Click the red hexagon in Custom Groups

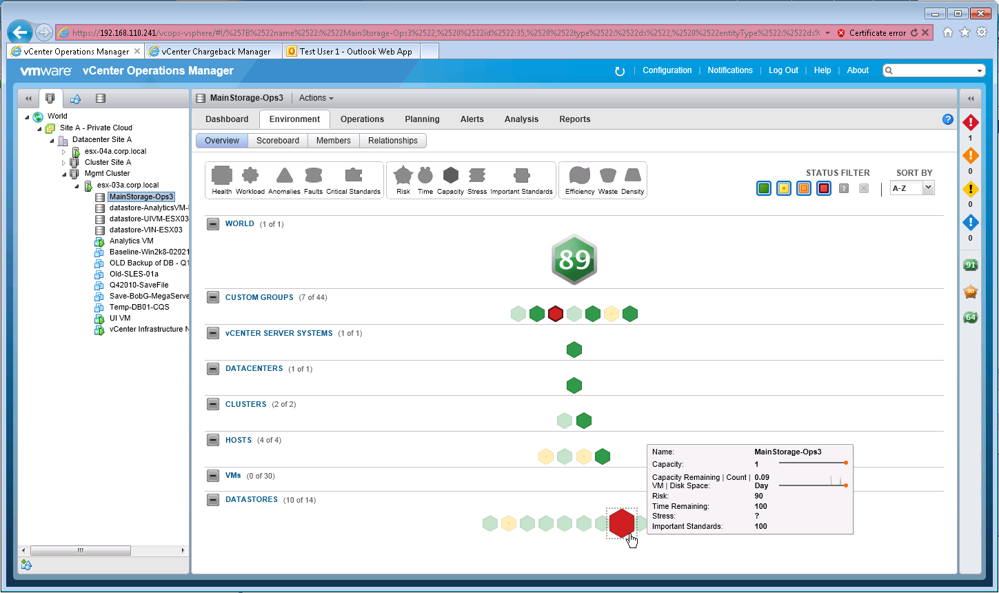556,314
